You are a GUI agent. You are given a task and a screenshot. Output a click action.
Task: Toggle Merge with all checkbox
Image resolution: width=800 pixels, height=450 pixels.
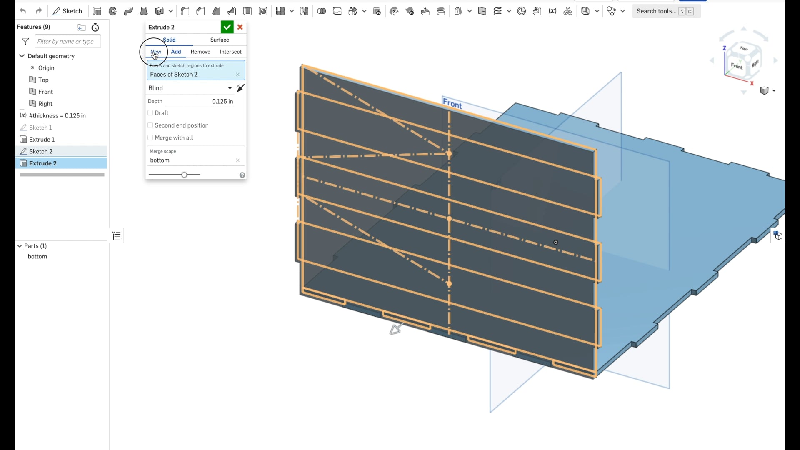coord(150,137)
